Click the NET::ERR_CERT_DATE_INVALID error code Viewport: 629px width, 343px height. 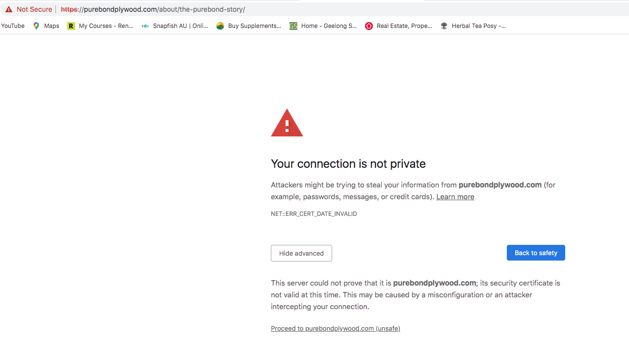[314, 214]
